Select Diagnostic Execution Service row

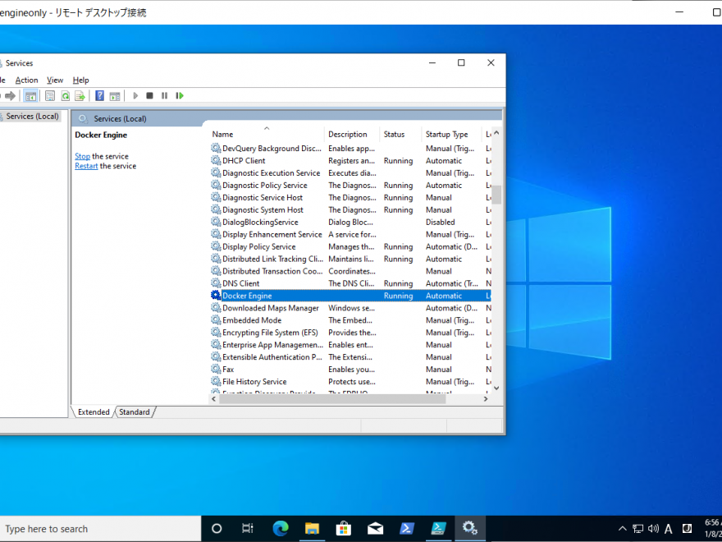pos(350,173)
